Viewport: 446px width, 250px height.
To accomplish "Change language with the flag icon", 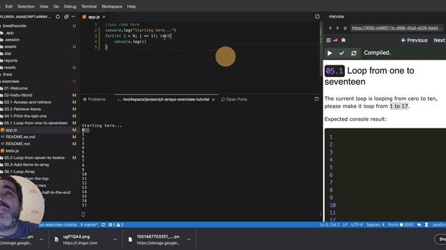I will [336, 40].
